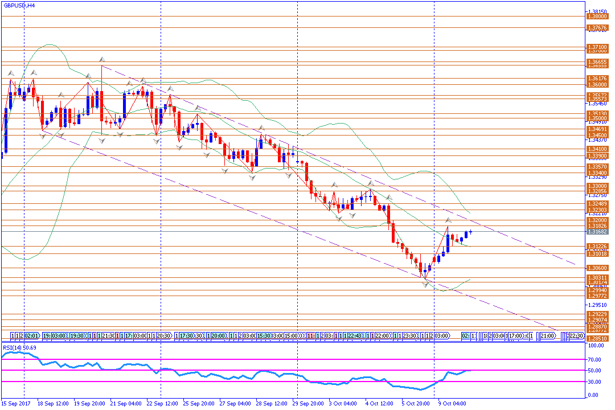The width and height of the screenshot is (615, 410).
Task: Click the RSI(14) 50.69 indicator label
Action: pos(19,347)
